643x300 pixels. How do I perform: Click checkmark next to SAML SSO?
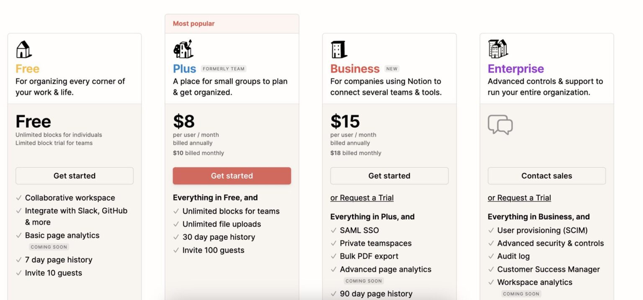(334, 230)
